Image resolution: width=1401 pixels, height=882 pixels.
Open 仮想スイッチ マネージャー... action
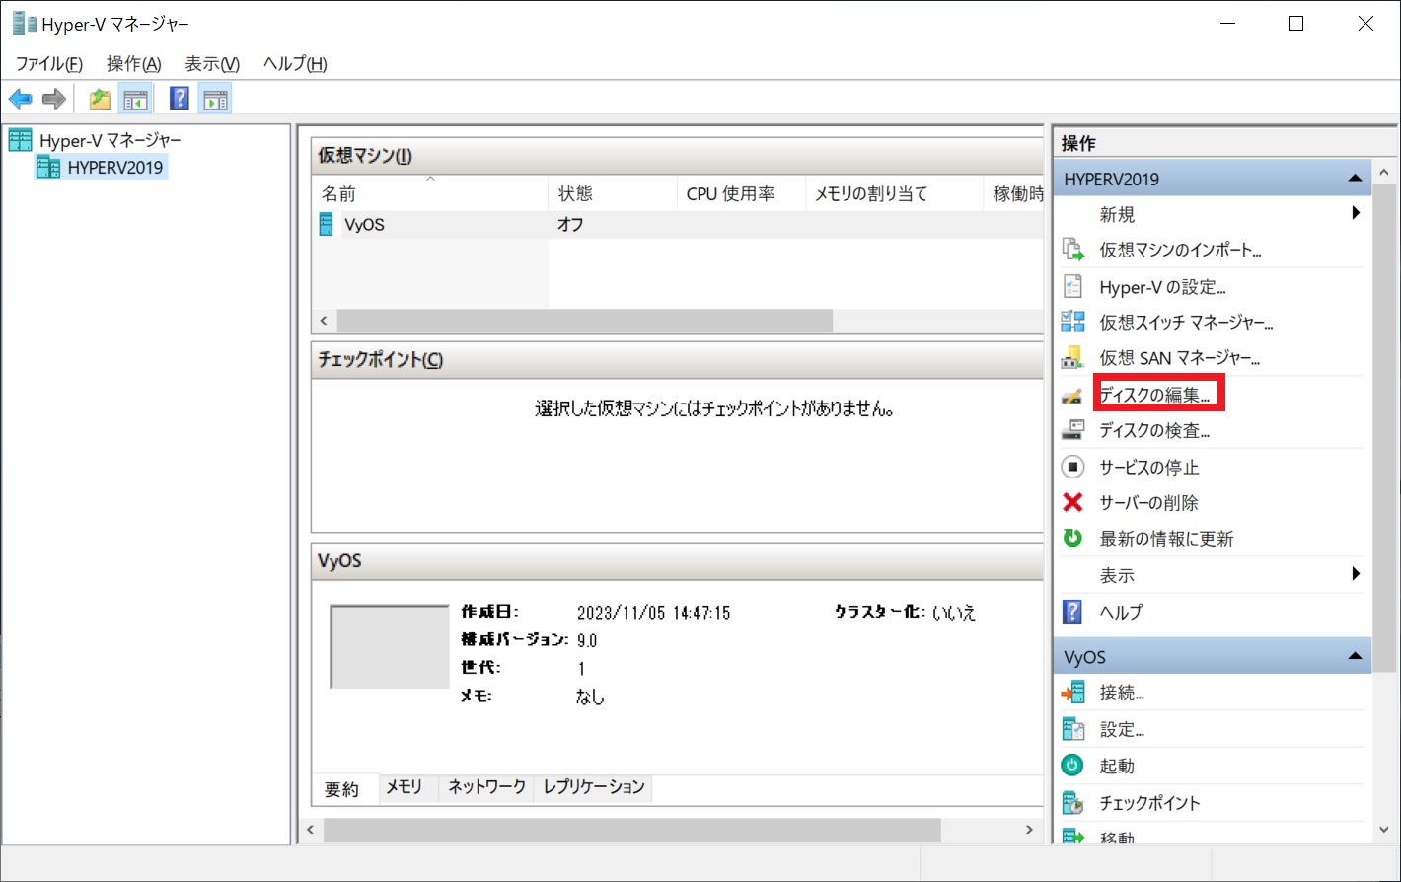click(1186, 323)
